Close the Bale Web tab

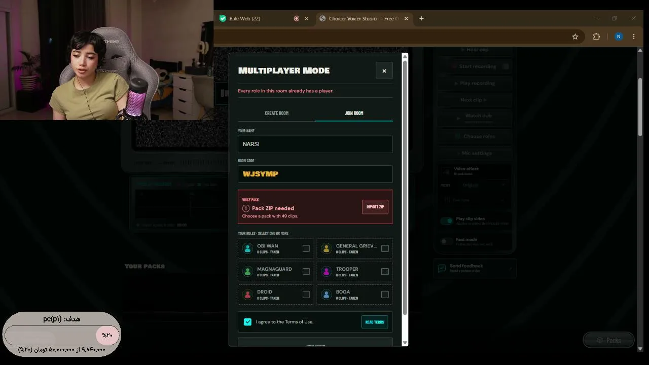coord(306,19)
